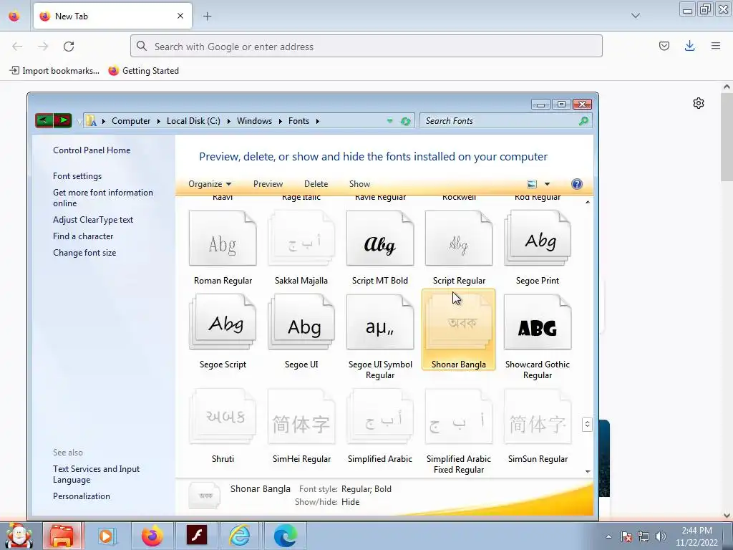Click the Preview toolbar command
The height and width of the screenshot is (550, 733).
coord(268,184)
